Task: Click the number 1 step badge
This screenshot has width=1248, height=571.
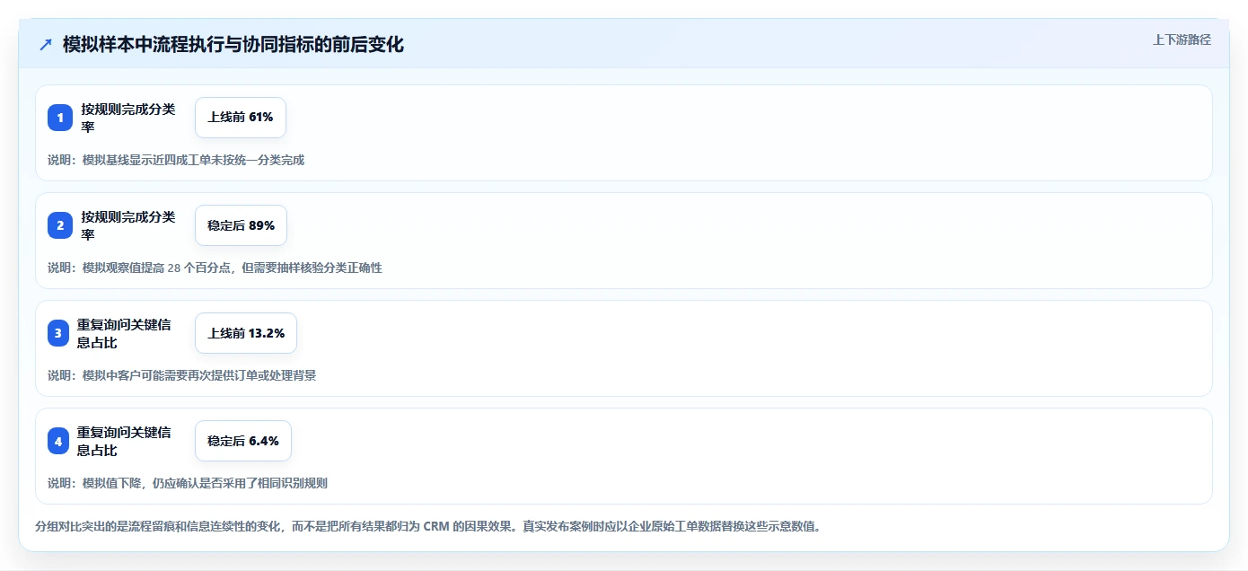Action: (x=60, y=118)
